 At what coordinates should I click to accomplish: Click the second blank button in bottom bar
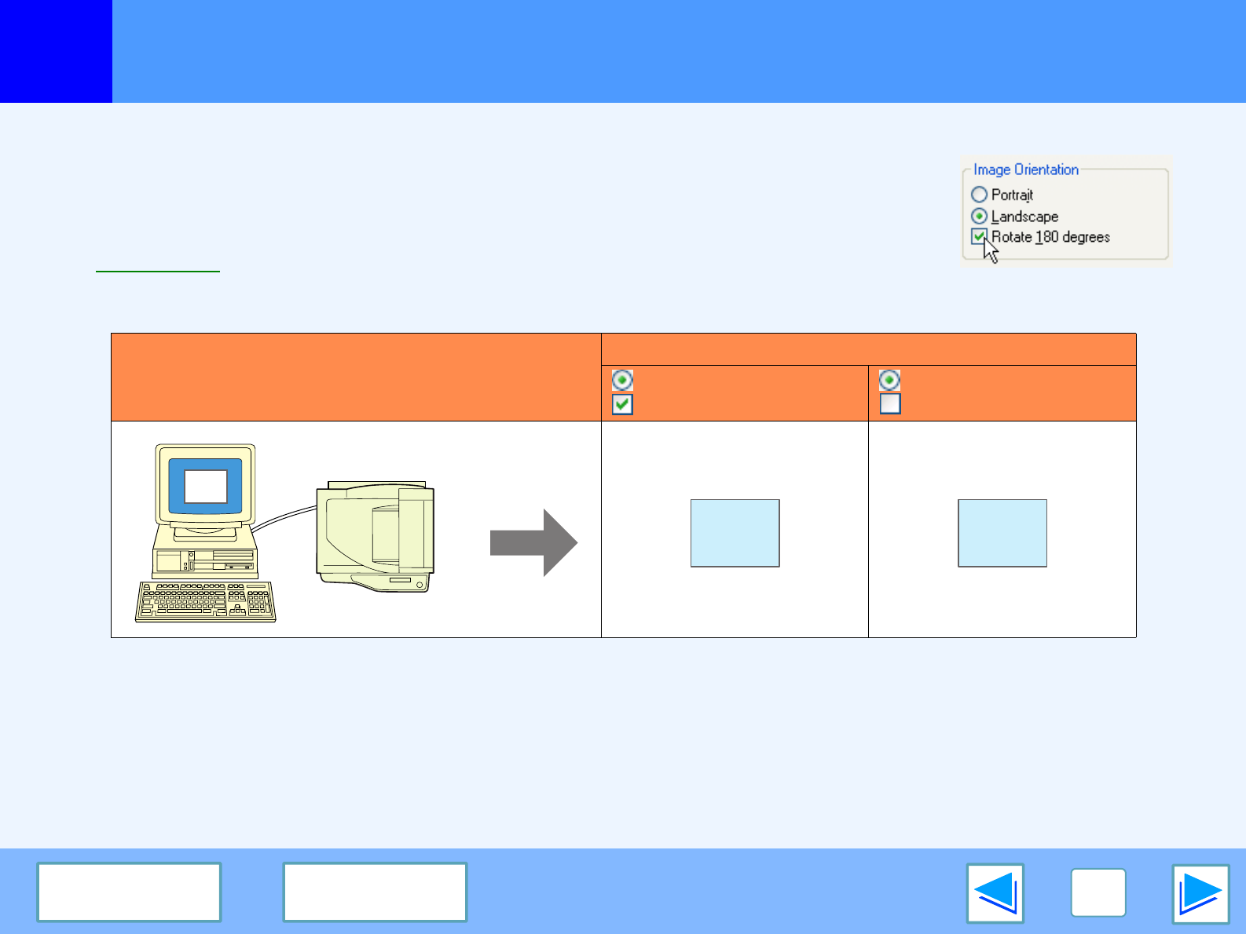tap(375, 892)
